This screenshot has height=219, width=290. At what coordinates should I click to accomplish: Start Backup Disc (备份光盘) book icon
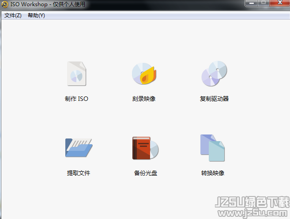pyautogui.click(x=145, y=148)
